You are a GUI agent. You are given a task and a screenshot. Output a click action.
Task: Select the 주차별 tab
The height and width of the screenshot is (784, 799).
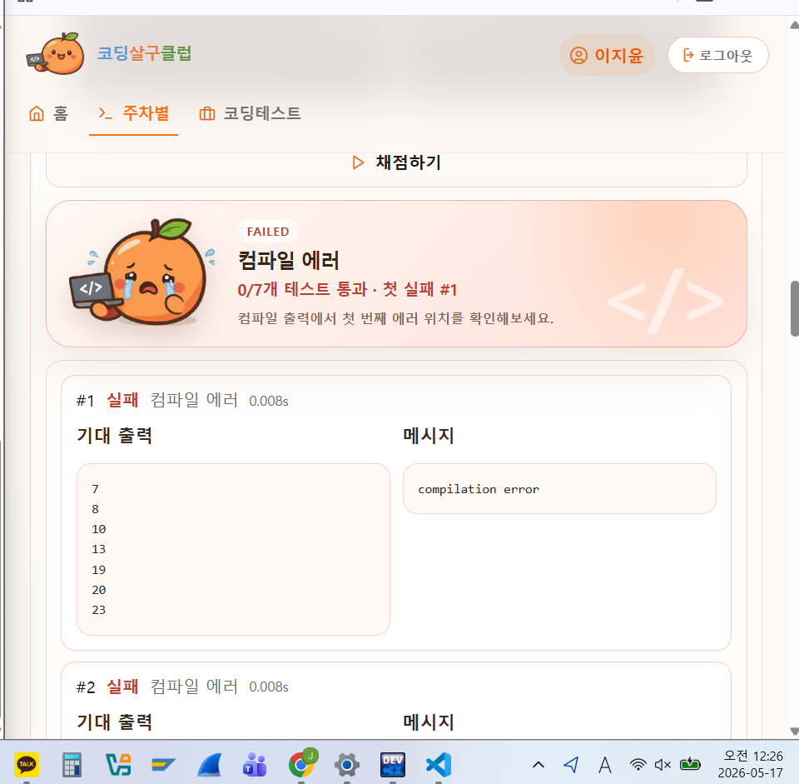(133, 113)
